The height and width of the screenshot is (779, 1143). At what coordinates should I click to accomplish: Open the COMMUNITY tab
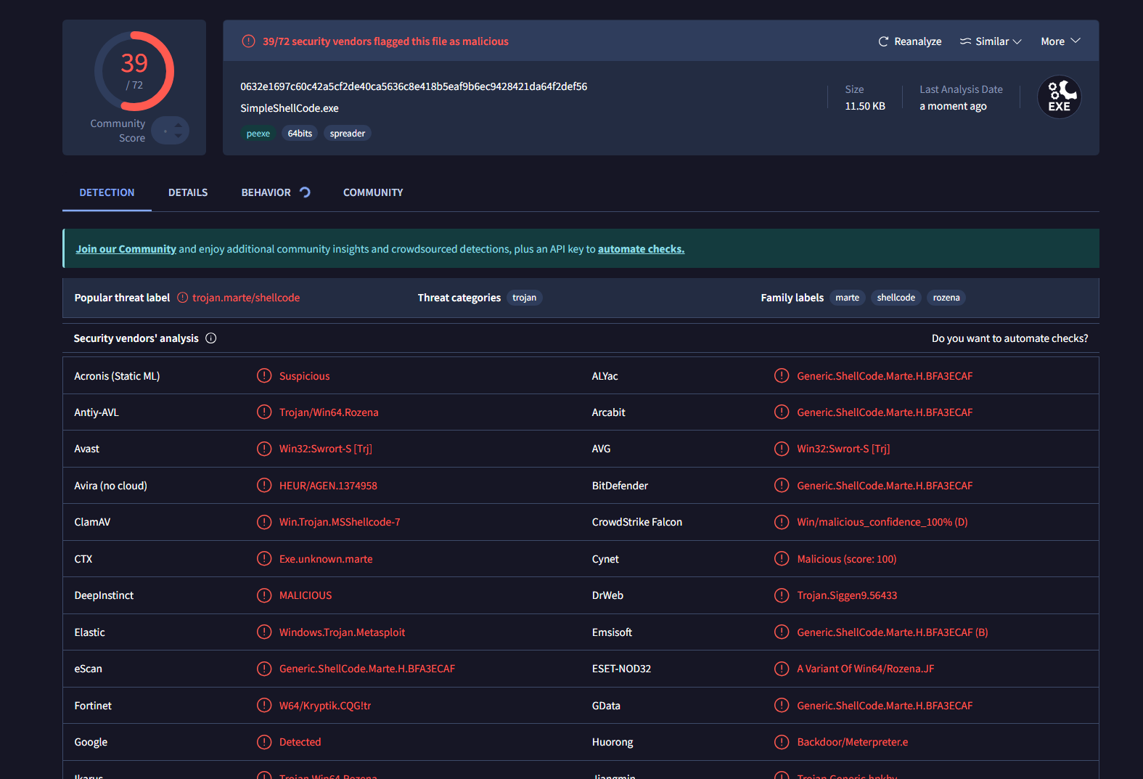(x=373, y=192)
